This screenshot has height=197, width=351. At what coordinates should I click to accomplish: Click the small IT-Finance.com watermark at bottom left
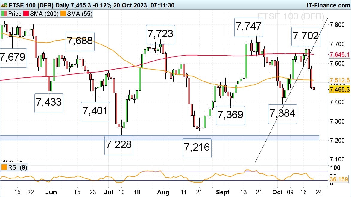click(x=12, y=161)
